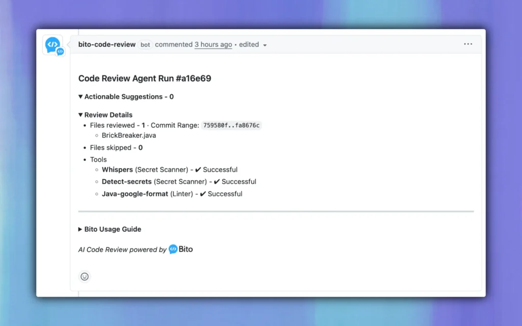Click the checkmark next to Whispers result
The height and width of the screenshot is (326, 522).
point(198,170)
